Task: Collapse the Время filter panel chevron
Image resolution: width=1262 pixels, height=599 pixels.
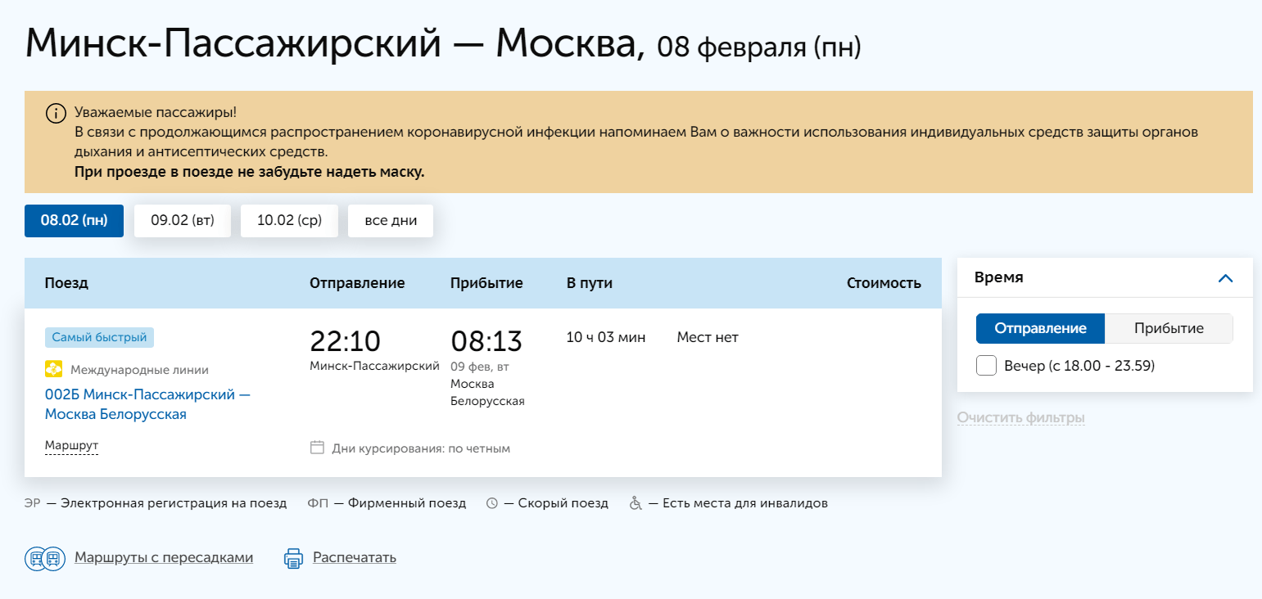Action: pos(1225,278)
